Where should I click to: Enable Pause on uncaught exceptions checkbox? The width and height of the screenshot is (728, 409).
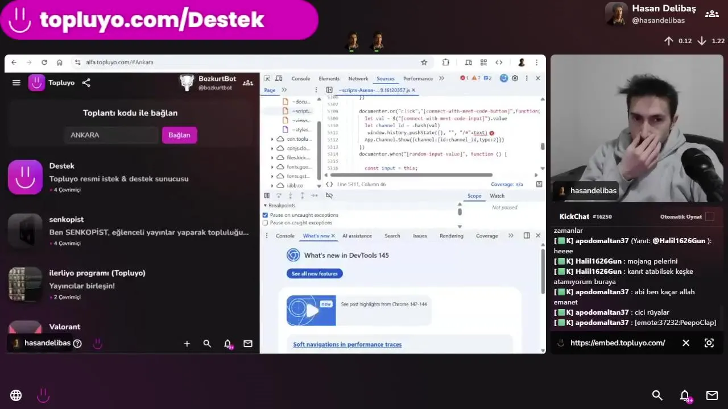(x=265, y=215)
